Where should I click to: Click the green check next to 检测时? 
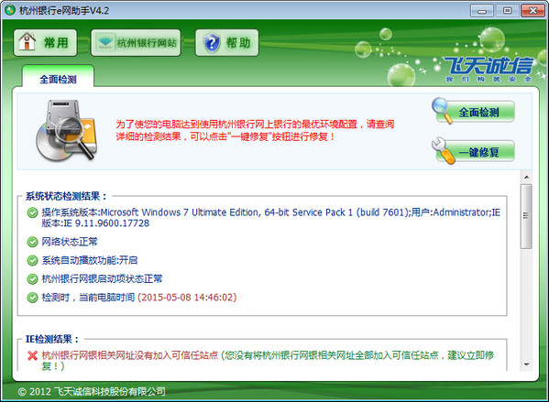pos(32,298)
